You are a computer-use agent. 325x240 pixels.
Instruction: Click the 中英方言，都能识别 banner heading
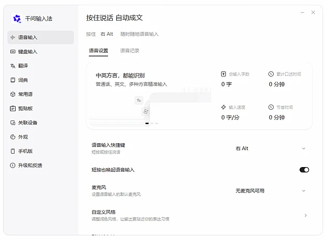tap(120, 76)
